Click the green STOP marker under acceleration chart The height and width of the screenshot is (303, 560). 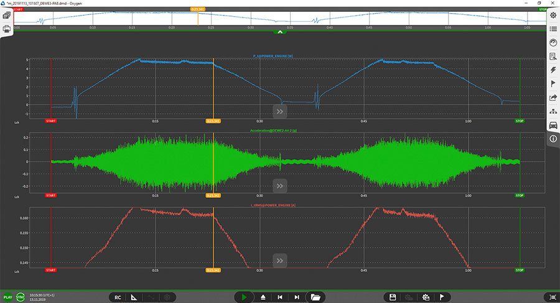[520, 195]
